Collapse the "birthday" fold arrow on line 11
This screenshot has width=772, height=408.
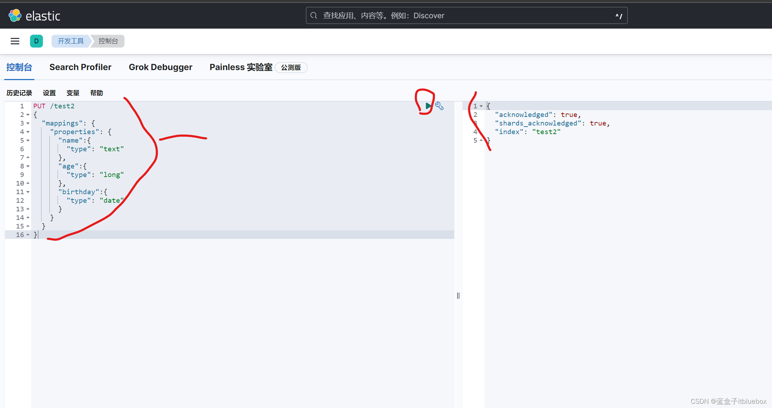28,192
